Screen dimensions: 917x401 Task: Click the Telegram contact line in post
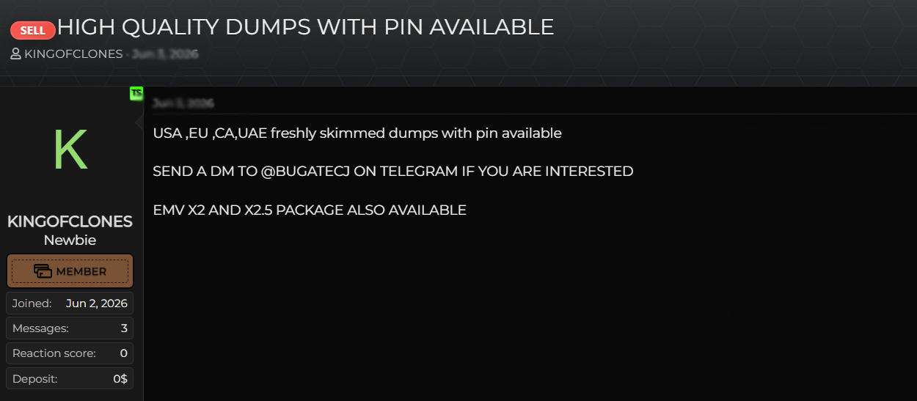(392, 172)
